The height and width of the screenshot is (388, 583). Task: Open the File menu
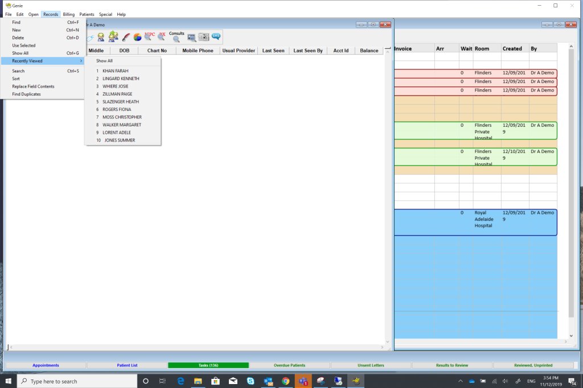8,14
